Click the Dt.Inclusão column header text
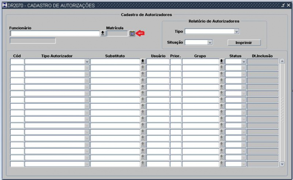Screen dimensions: 293x180 [x=262, y=56]
